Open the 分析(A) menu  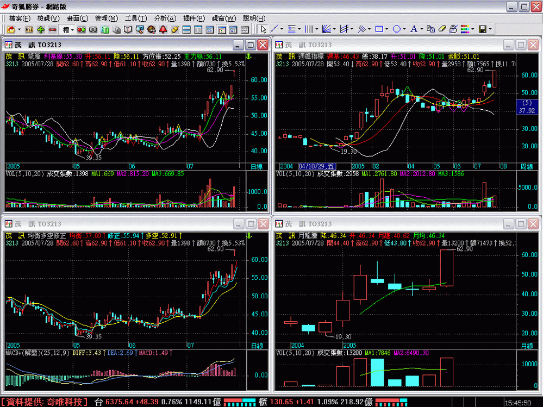click(x=165, y=18)
